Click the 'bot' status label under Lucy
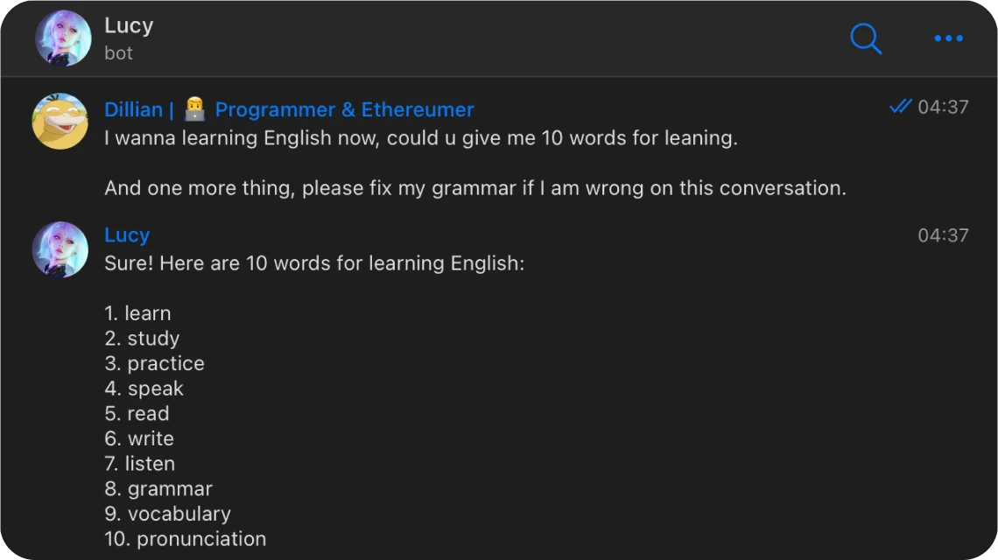The image size is (998, 560). 118,53
